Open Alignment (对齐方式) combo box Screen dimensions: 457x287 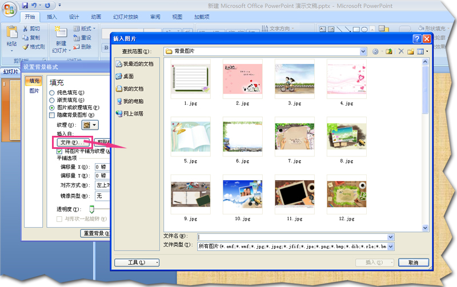(103, 185)
